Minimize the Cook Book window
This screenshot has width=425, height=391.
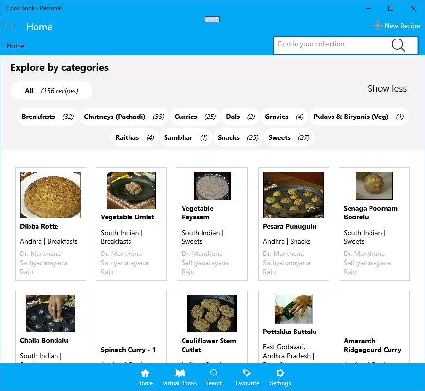coord(369,8)
